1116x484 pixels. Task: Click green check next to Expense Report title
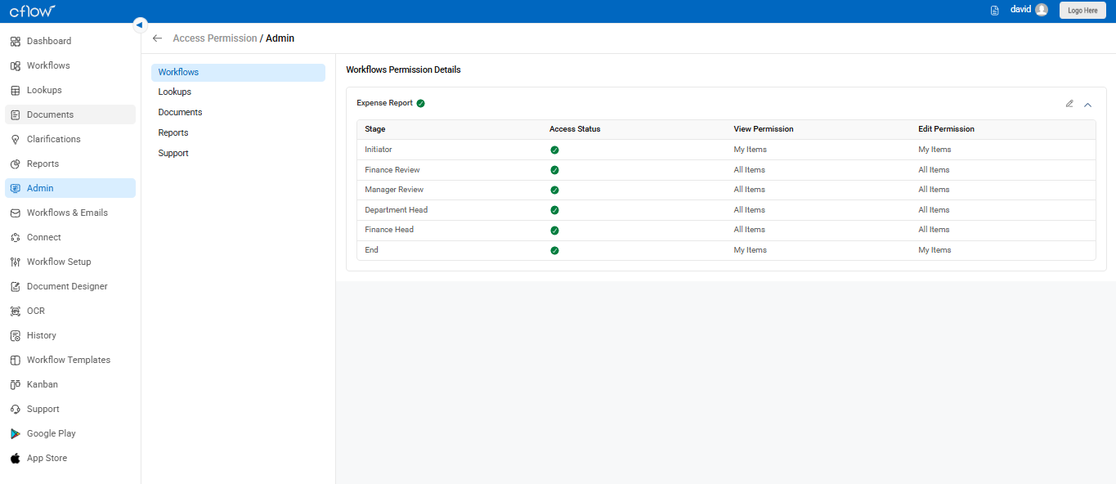coord(420,104)
